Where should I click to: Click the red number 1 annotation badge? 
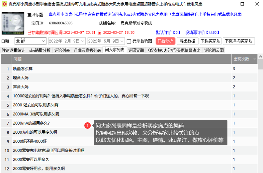tap(87, 125)
